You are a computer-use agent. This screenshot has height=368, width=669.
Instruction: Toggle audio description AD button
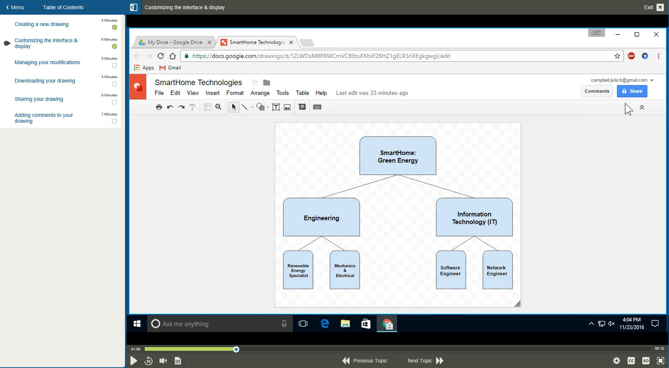click(x=646, y=361)
